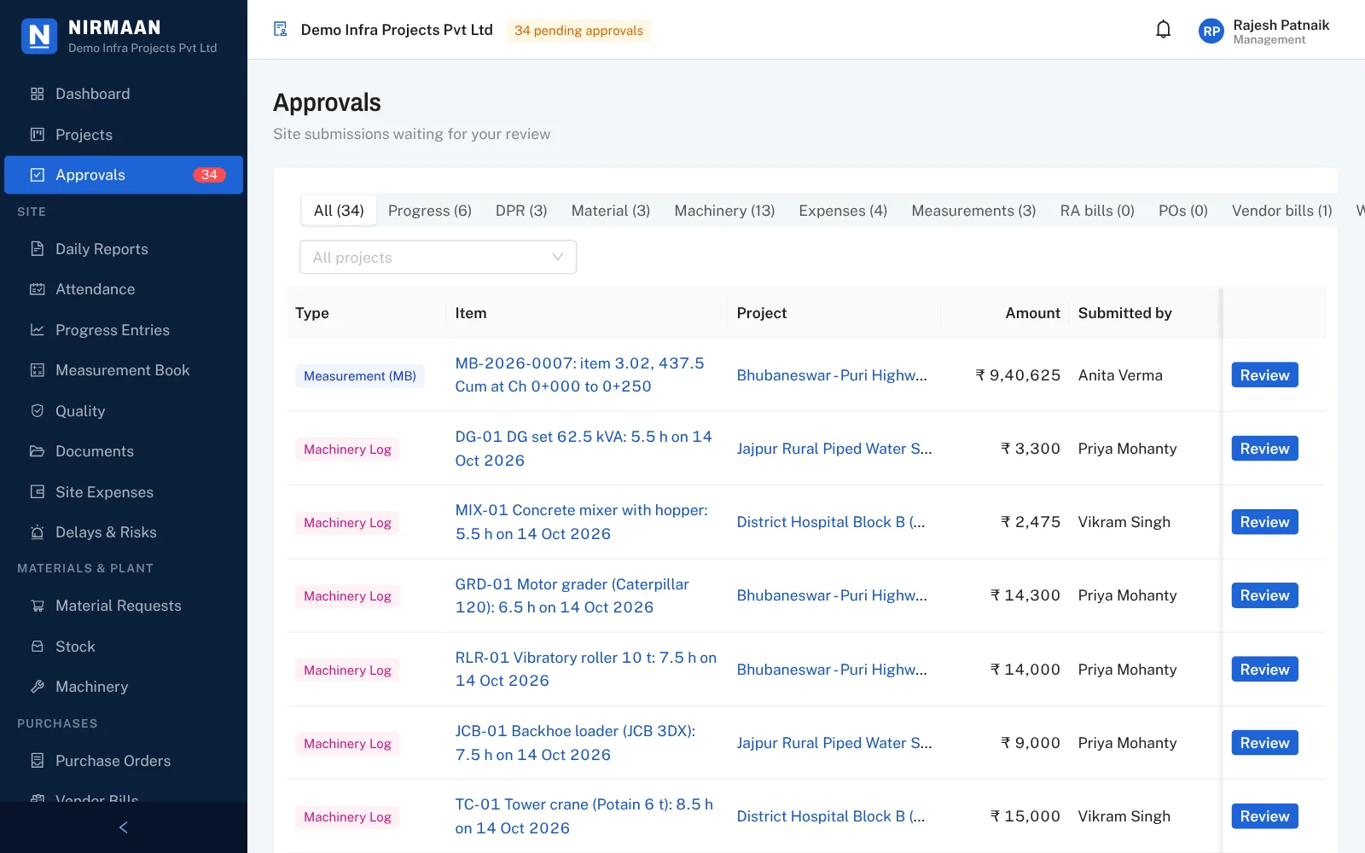Open Site Expenses sidebar icon
Viewport: 1365px width, 853px height.
click(37, 492)
